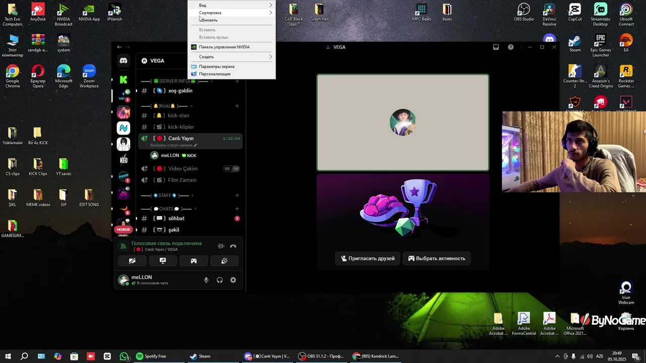Expand Создать submenu in context menu

(x=232, y=56)
